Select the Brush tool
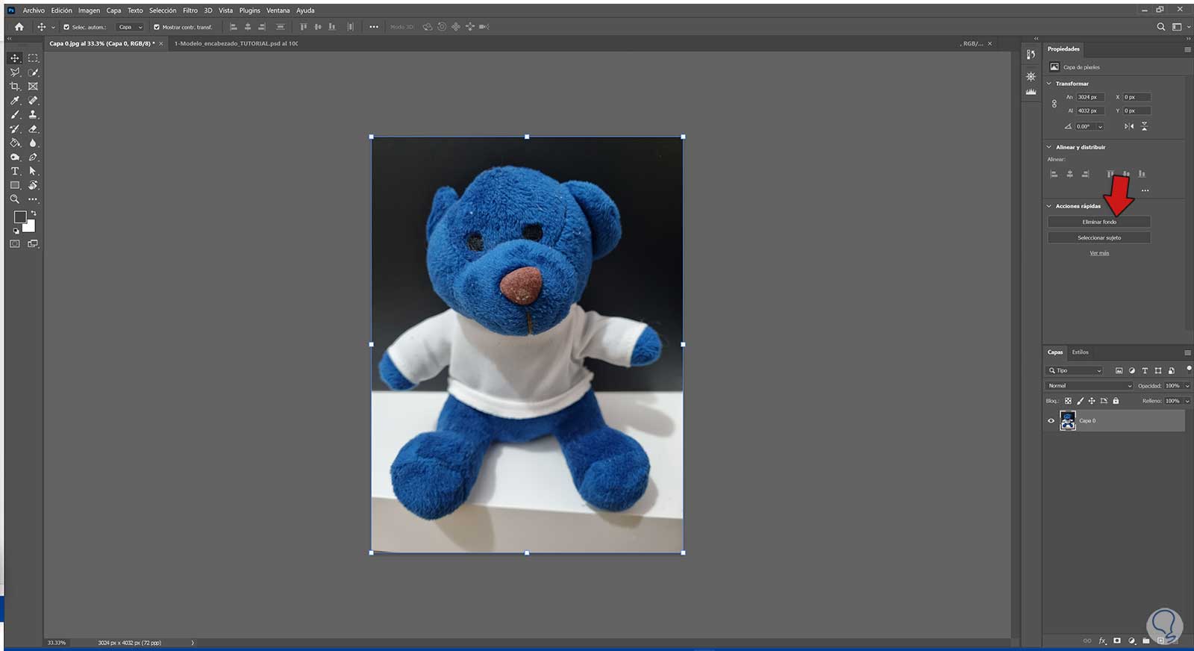 (x=14, y=115)
